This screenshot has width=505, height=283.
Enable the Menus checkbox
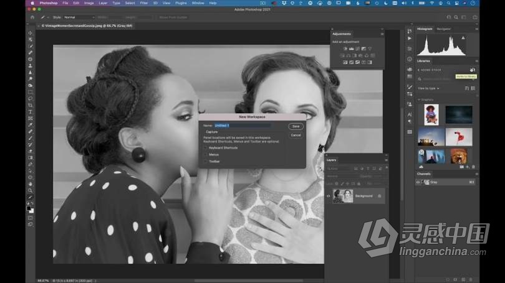206,154
